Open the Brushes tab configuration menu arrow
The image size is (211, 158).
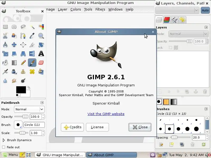[206, 109]
